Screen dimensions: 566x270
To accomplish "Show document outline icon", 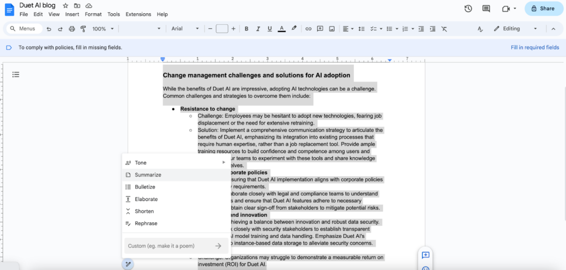I will tap(15, 75).
